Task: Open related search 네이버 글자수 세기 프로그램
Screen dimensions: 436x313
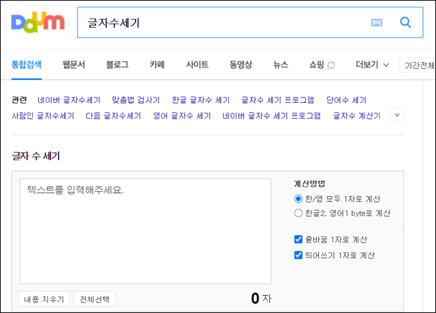Action: coord(272,115)
